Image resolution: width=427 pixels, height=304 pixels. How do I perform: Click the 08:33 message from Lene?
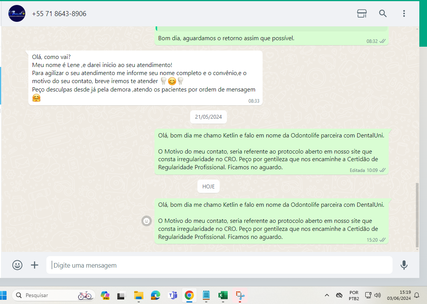pyautogui.click(x=145, y=78)
